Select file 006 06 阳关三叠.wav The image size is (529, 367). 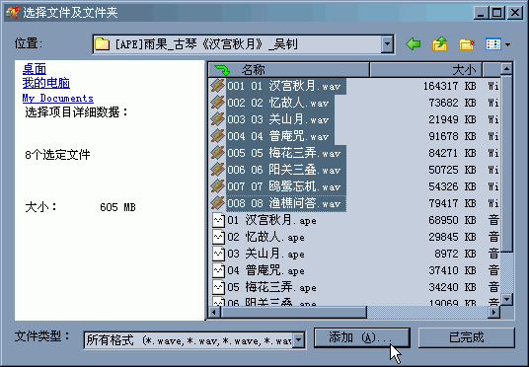pos(286,170)
